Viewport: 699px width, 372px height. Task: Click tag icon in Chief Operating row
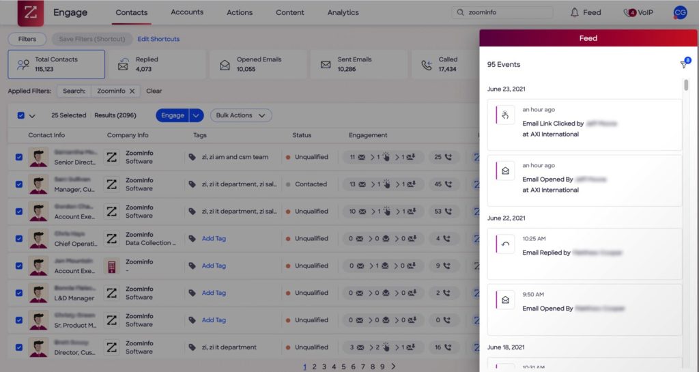[192, 238]
